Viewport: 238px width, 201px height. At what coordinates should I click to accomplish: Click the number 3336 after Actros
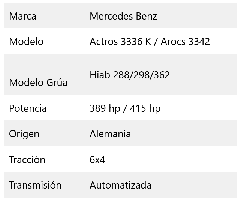pyautogui.click(x=132, y=42)
